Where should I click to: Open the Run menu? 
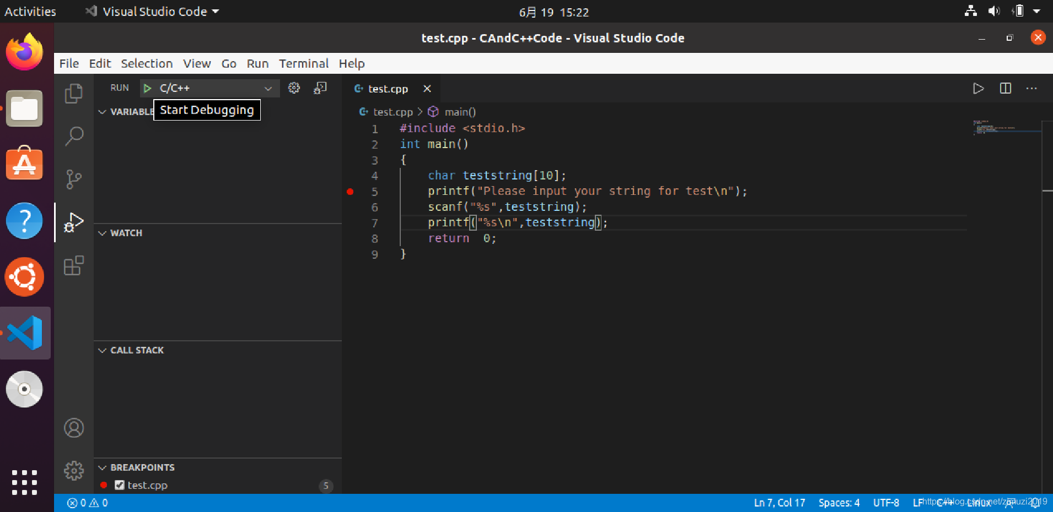point(257,63)
